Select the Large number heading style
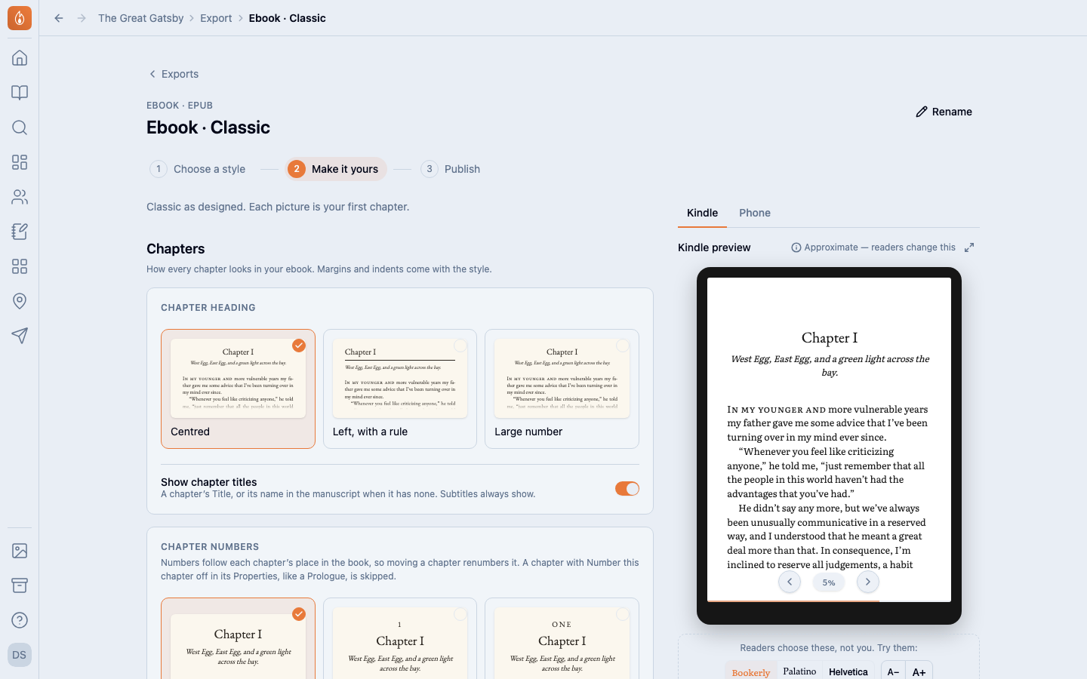Image resolution: width=1087 pixels, height=679 pixels. coord(562,389)
